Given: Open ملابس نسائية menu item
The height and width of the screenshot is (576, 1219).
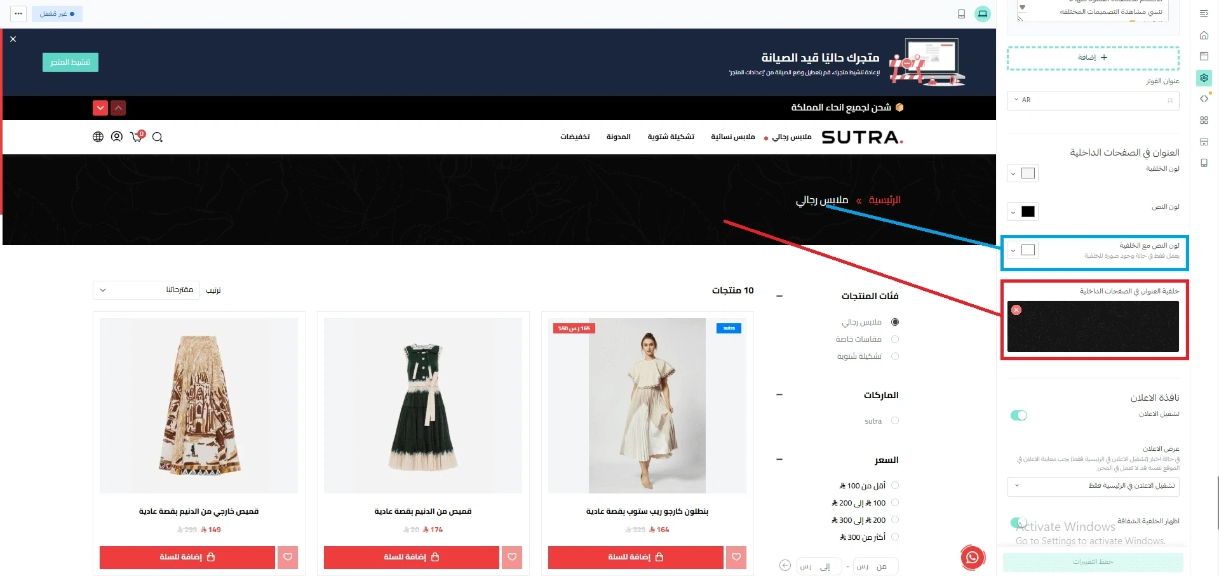Looking at the screenshot, I should pos(732,137).
